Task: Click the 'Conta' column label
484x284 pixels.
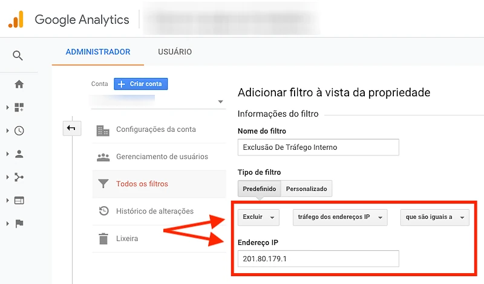Action: [x=99, y=84]
